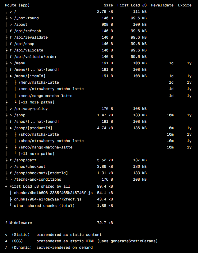Screen dimensions: 198x253
Task: Click the 5.52 kB size of /shop/cart
Action: pos(105,160)
